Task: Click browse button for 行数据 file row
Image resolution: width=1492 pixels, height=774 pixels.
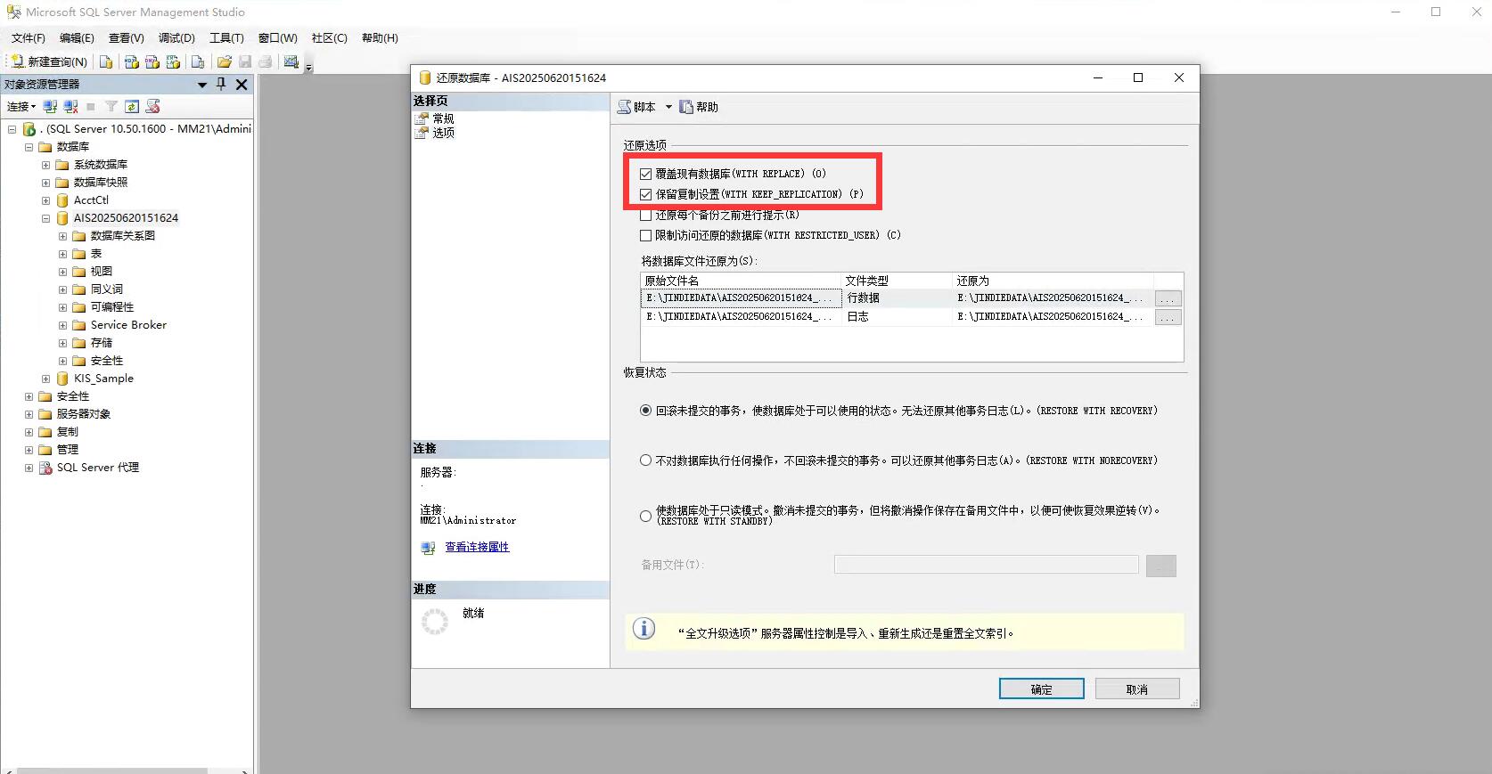Action: 1168,298
